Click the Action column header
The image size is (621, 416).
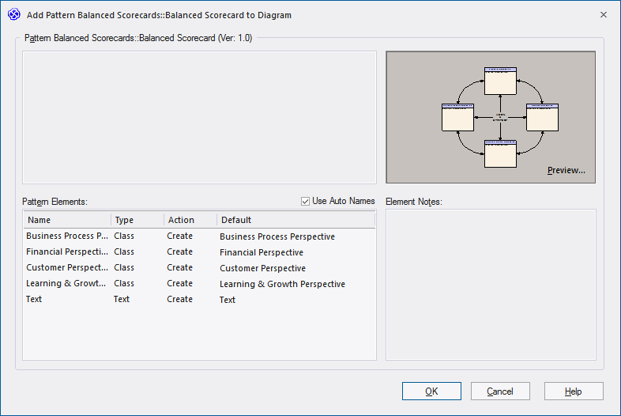190,220
